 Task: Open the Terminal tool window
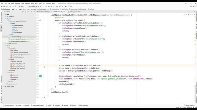[x=65, y=105]
